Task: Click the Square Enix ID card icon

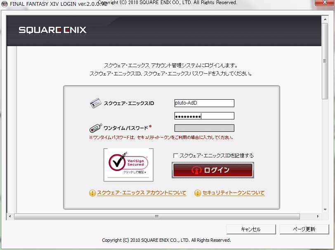Action: pyautogui.click(x=95, y=103)
